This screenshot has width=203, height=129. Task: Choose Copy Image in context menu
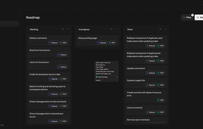[x=99, y=67]
